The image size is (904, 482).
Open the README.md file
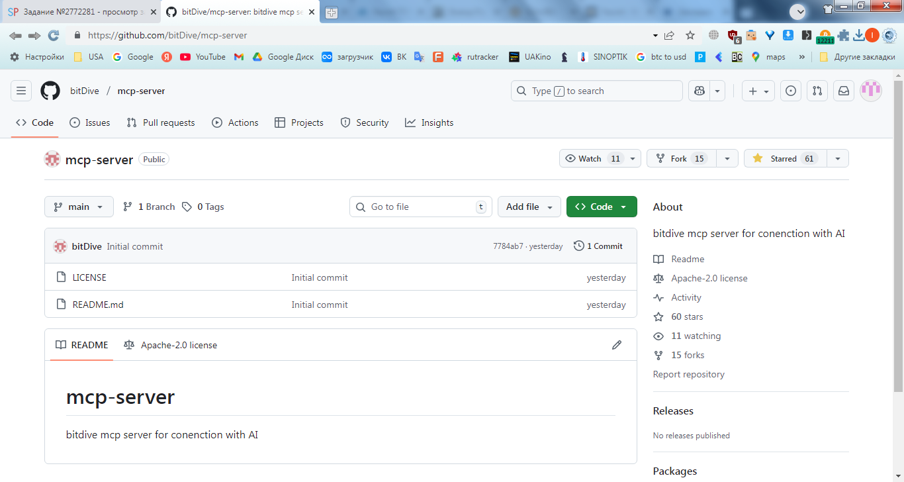coord(98,305)
